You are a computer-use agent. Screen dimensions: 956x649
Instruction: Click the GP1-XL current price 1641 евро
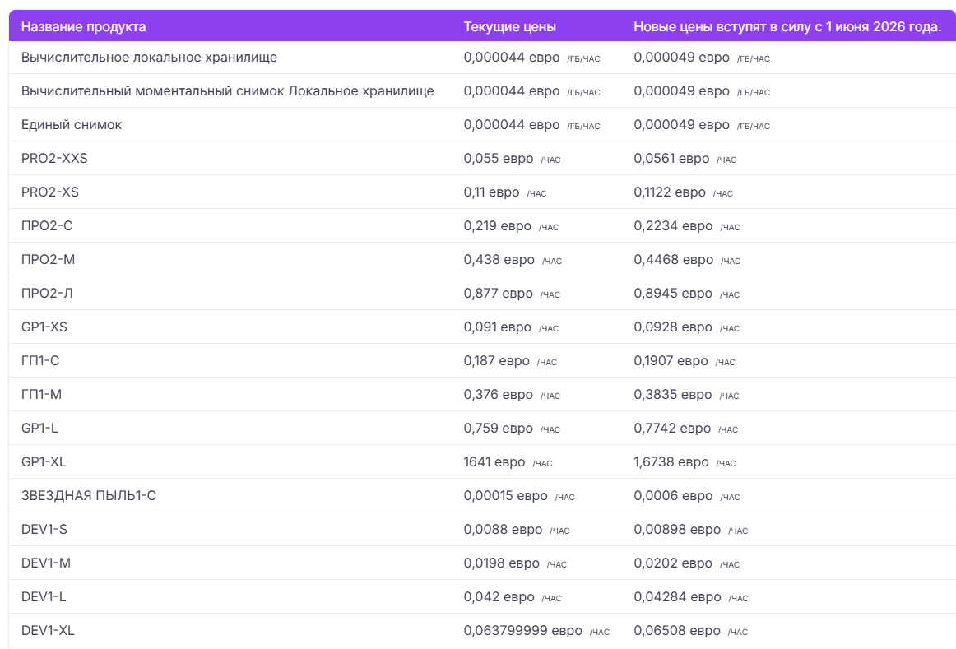click(494, 462)
